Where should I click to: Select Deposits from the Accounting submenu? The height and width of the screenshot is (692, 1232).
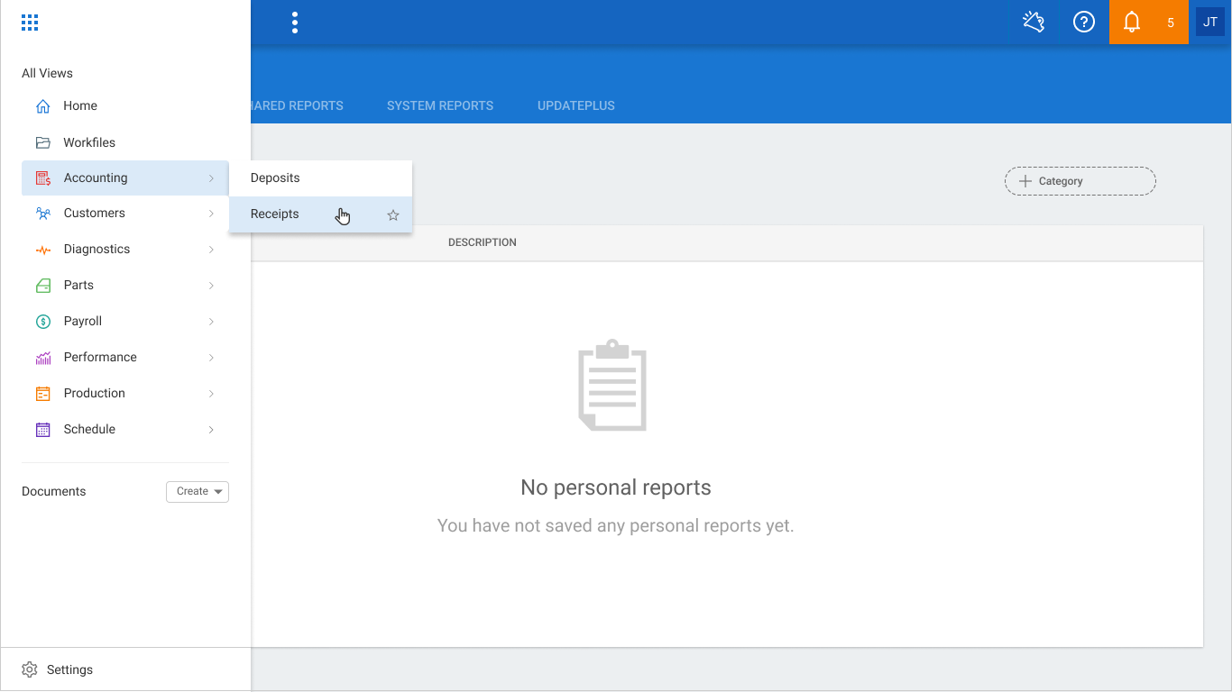coord(320,178)
